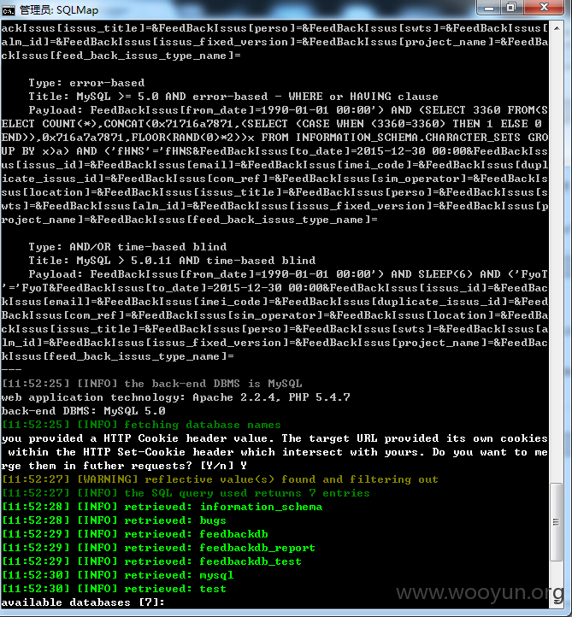
Task: Click the scrollbar up arrow
Action: pyautogui.click(x=557, y=28)
